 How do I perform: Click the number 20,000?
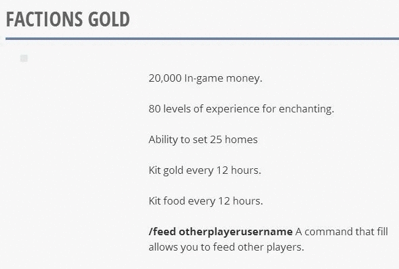tap(165, 79)
